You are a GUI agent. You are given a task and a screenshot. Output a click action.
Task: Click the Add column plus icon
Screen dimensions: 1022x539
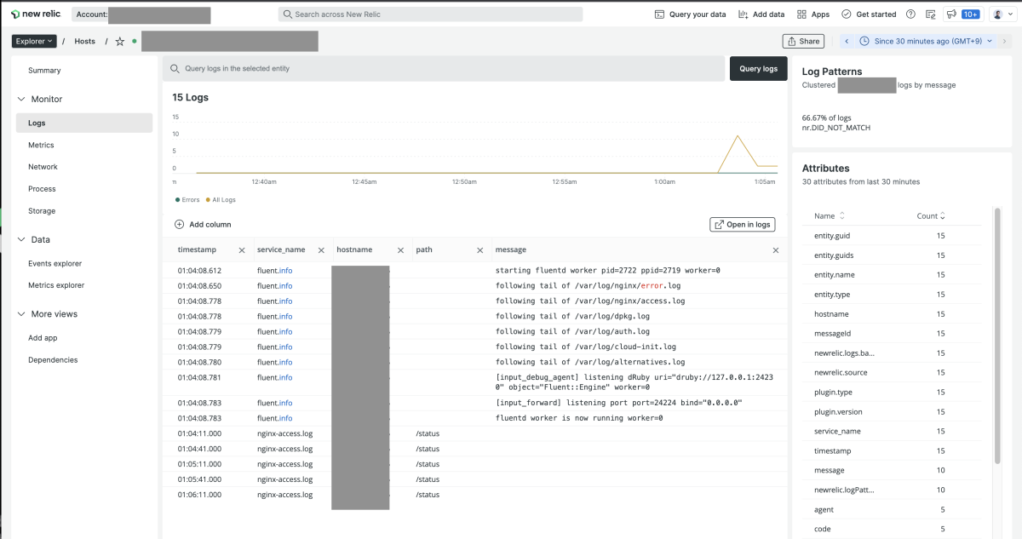(179, 225)
